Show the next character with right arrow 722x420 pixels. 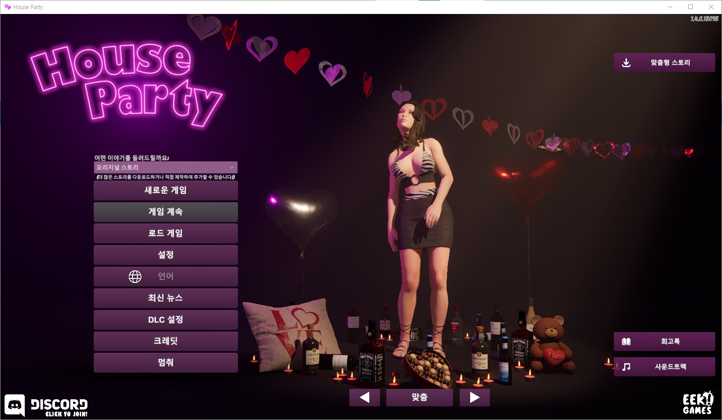[475, 397]
